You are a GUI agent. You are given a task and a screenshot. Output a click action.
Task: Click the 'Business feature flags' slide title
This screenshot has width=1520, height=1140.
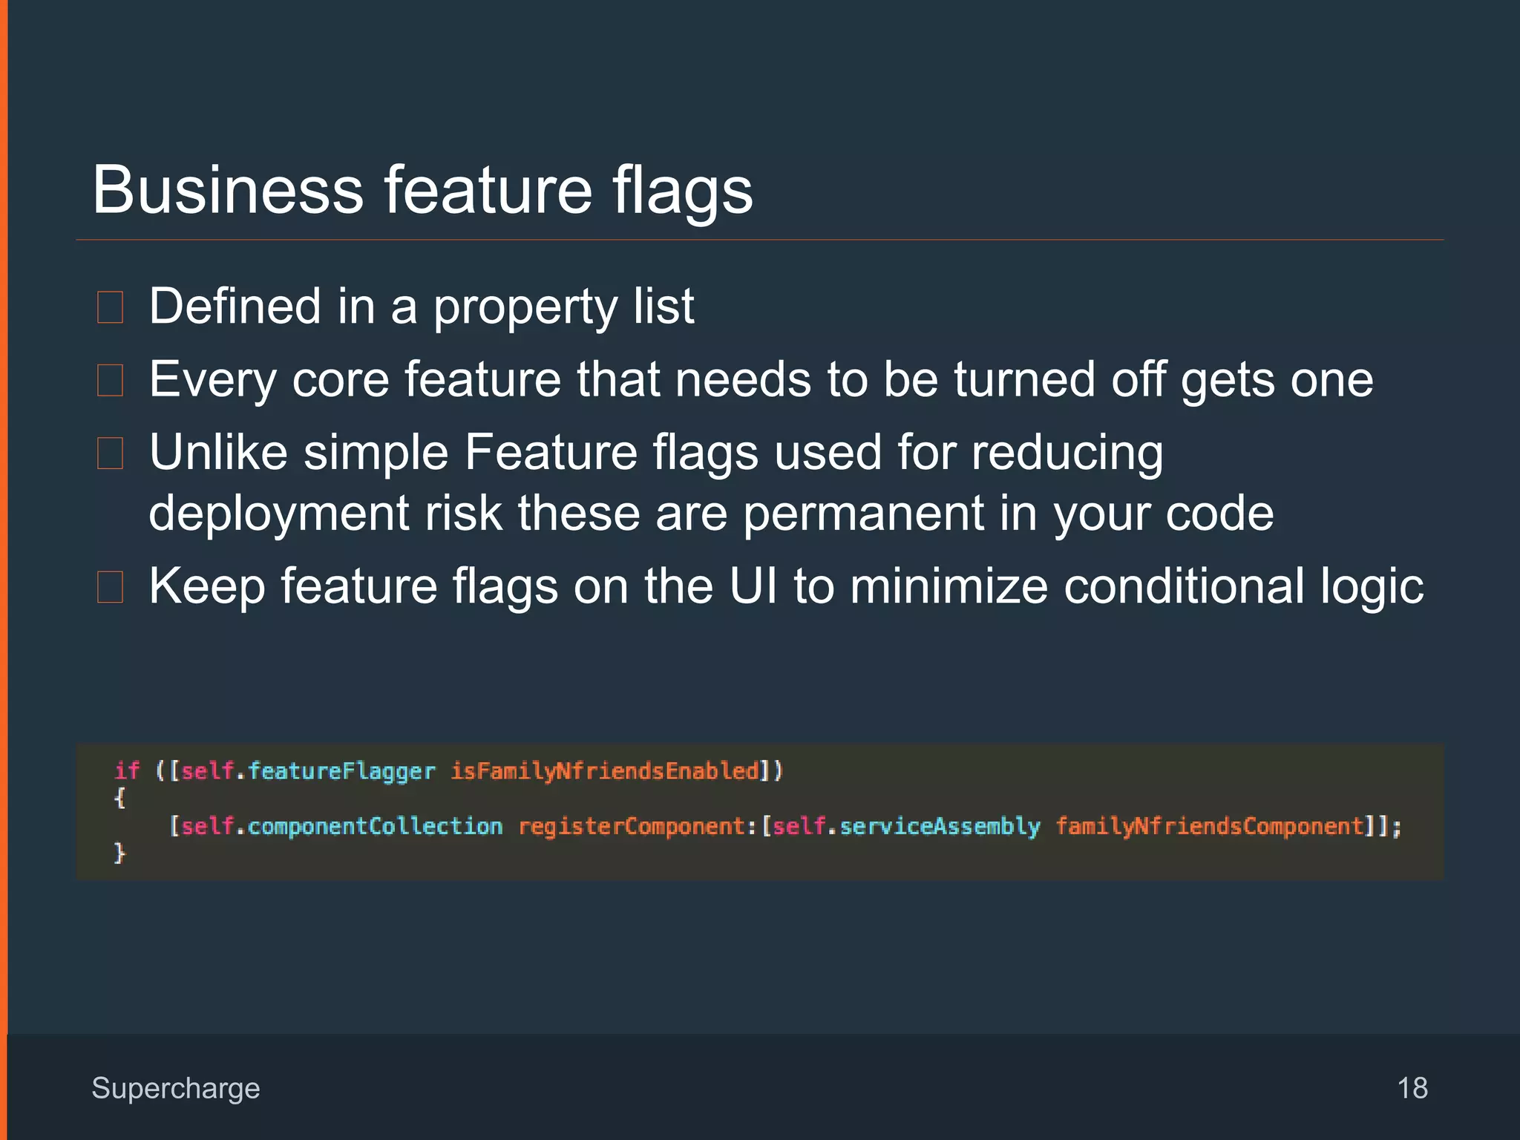click(x=422, y=191)
